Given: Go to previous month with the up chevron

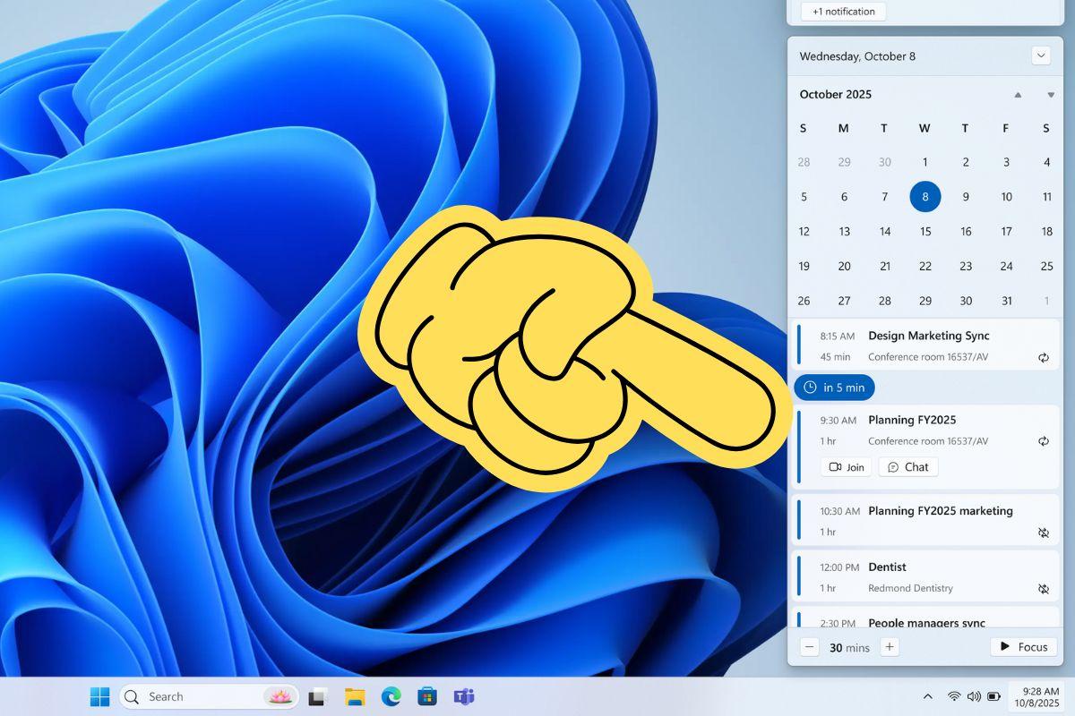Looking at the screenshot, I should tap(1018, 94).
